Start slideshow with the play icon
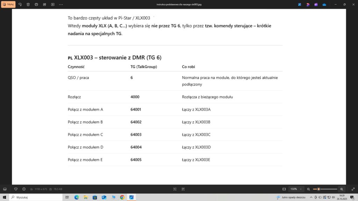 [x=53, y=5]
